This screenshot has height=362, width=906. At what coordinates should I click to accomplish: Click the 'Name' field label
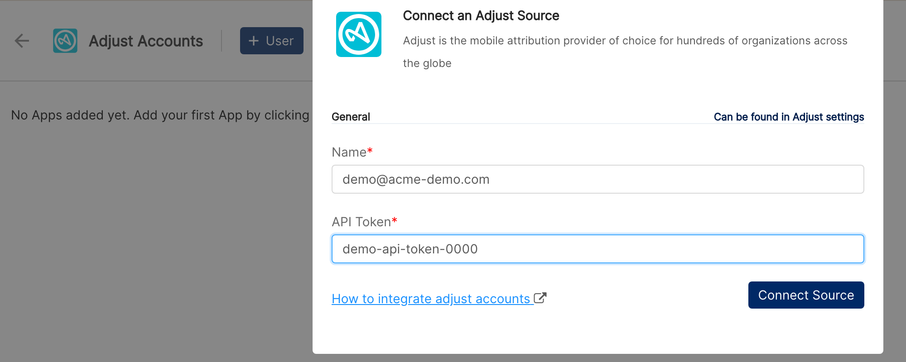coord(352,152)
